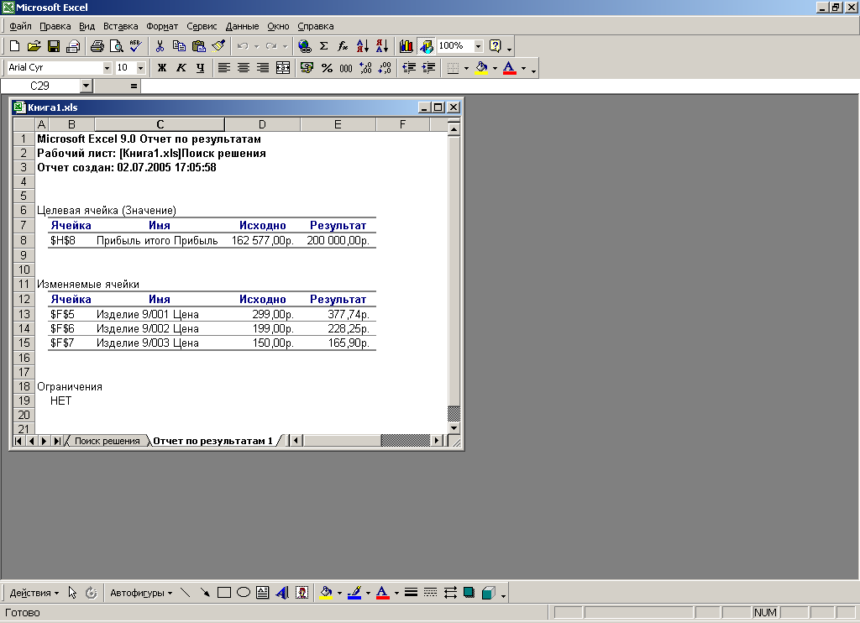Open Print Preview magnifier icon
The image size is (860, 623).
[116, 46]
